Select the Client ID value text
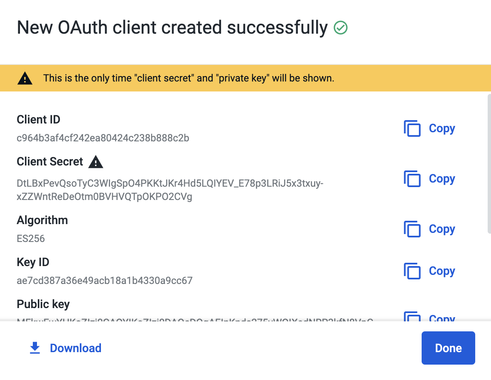The width and height of the screenshot is (491, 380). (103, 138)
